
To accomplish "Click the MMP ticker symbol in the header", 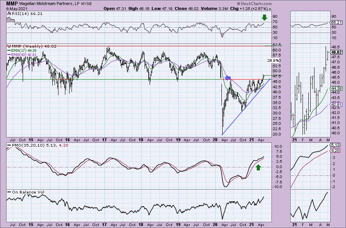I will pyautogui.click(x=12, y=3).
